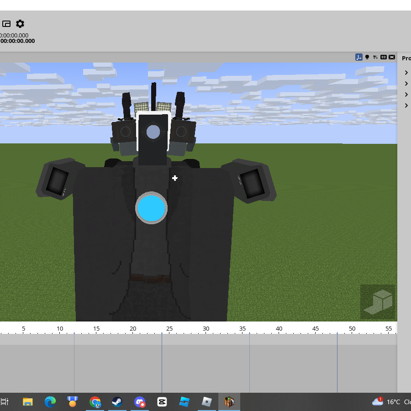Open the Pro... panel tab
This screenshot has width=411, height=411.
click(406, 58)
